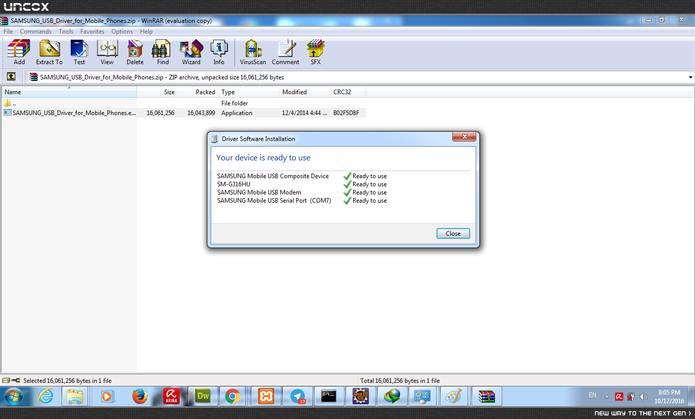The width and height of the screenshot is (695, 419).
Task: Start VirusScan on the archive
Action: (x=253, y=52)
